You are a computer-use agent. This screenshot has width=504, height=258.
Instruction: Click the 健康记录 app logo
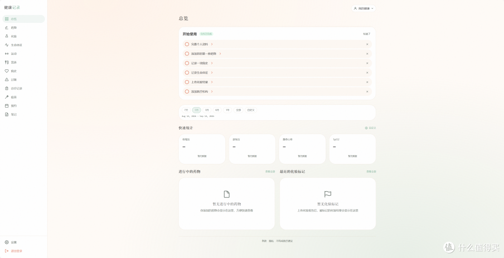tap(12, 7)
